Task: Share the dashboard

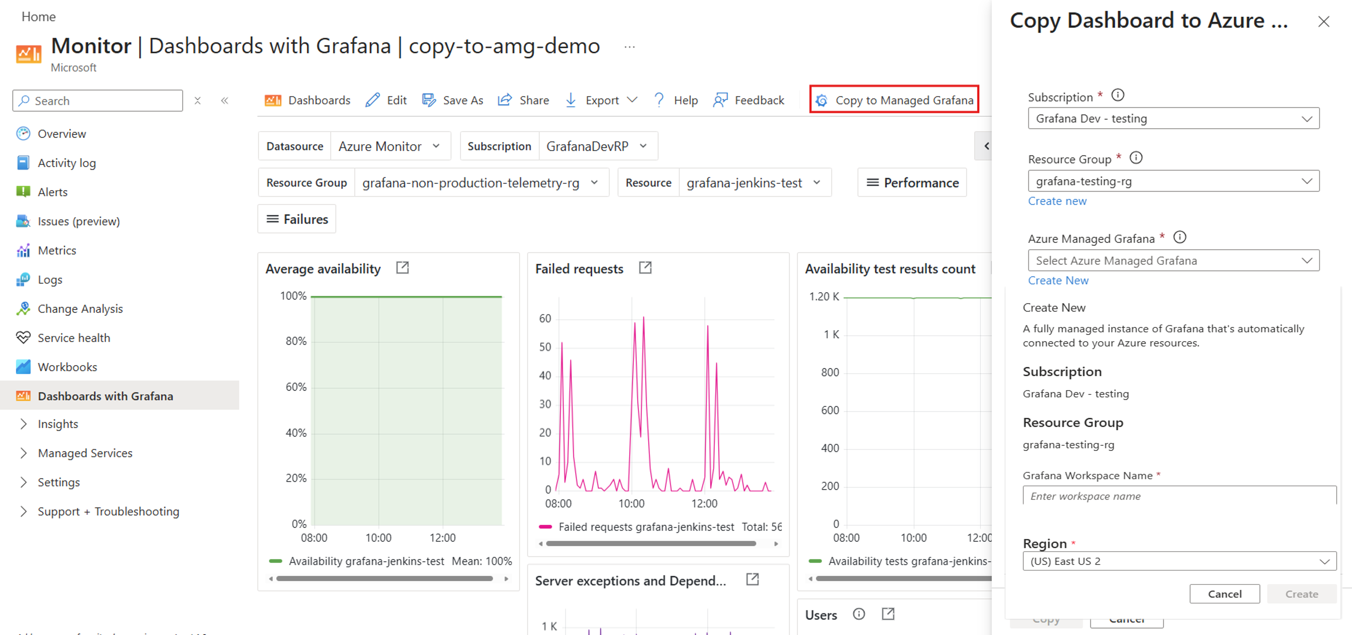Action: tap(523, 100)
